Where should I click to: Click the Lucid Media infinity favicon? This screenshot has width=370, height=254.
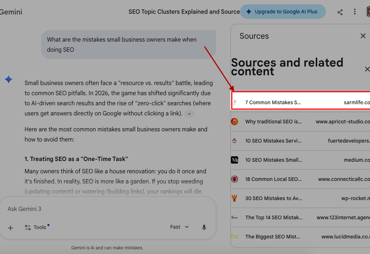[235, 237]
